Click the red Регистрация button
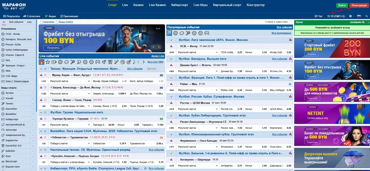 [358, 5]
